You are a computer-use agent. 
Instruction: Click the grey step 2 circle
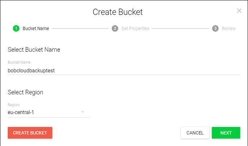tap(115, 28)
